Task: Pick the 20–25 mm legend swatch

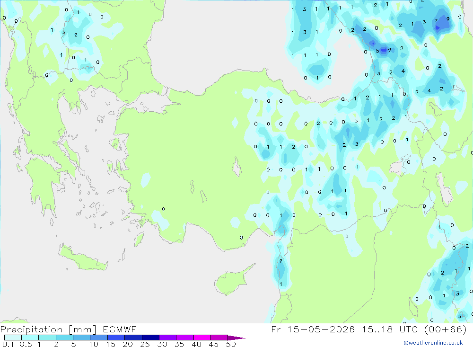Action: click(x=133, y=338)
